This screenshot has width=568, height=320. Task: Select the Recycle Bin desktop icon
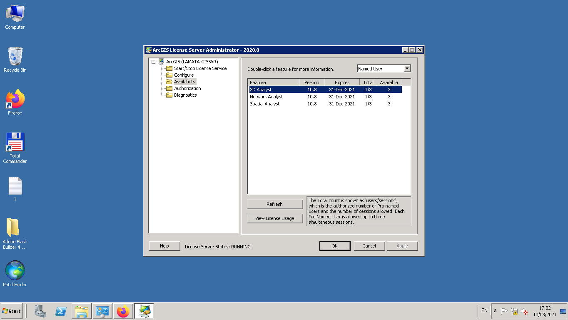coord(15,56)
